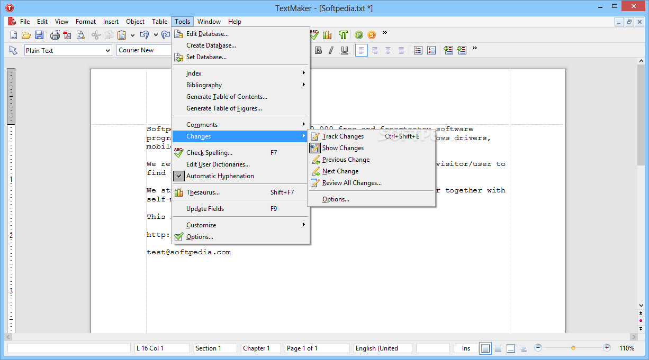
Task: Open the Table menu
Action: tap(159, 22)
